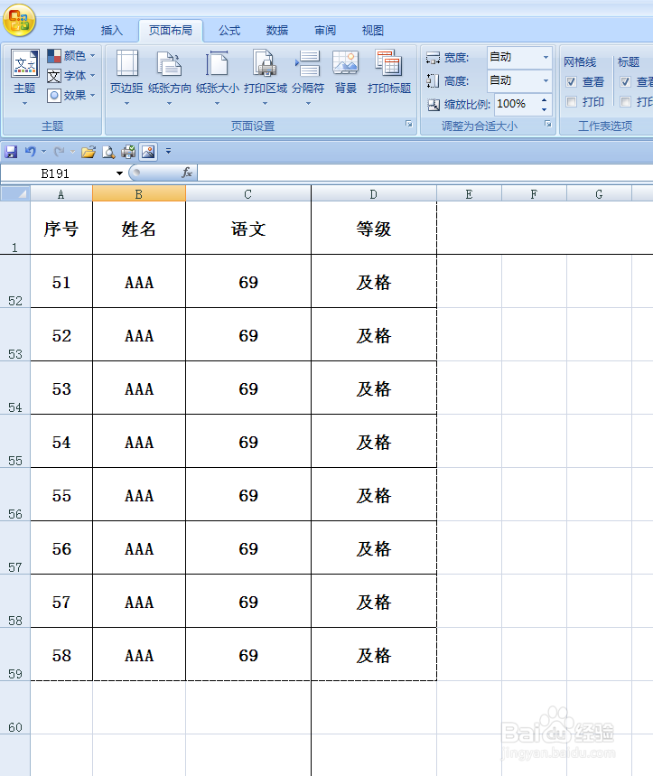Switch to the 审阅 (Review) tab
653x776 pixels.
click(x=325, y=31)
